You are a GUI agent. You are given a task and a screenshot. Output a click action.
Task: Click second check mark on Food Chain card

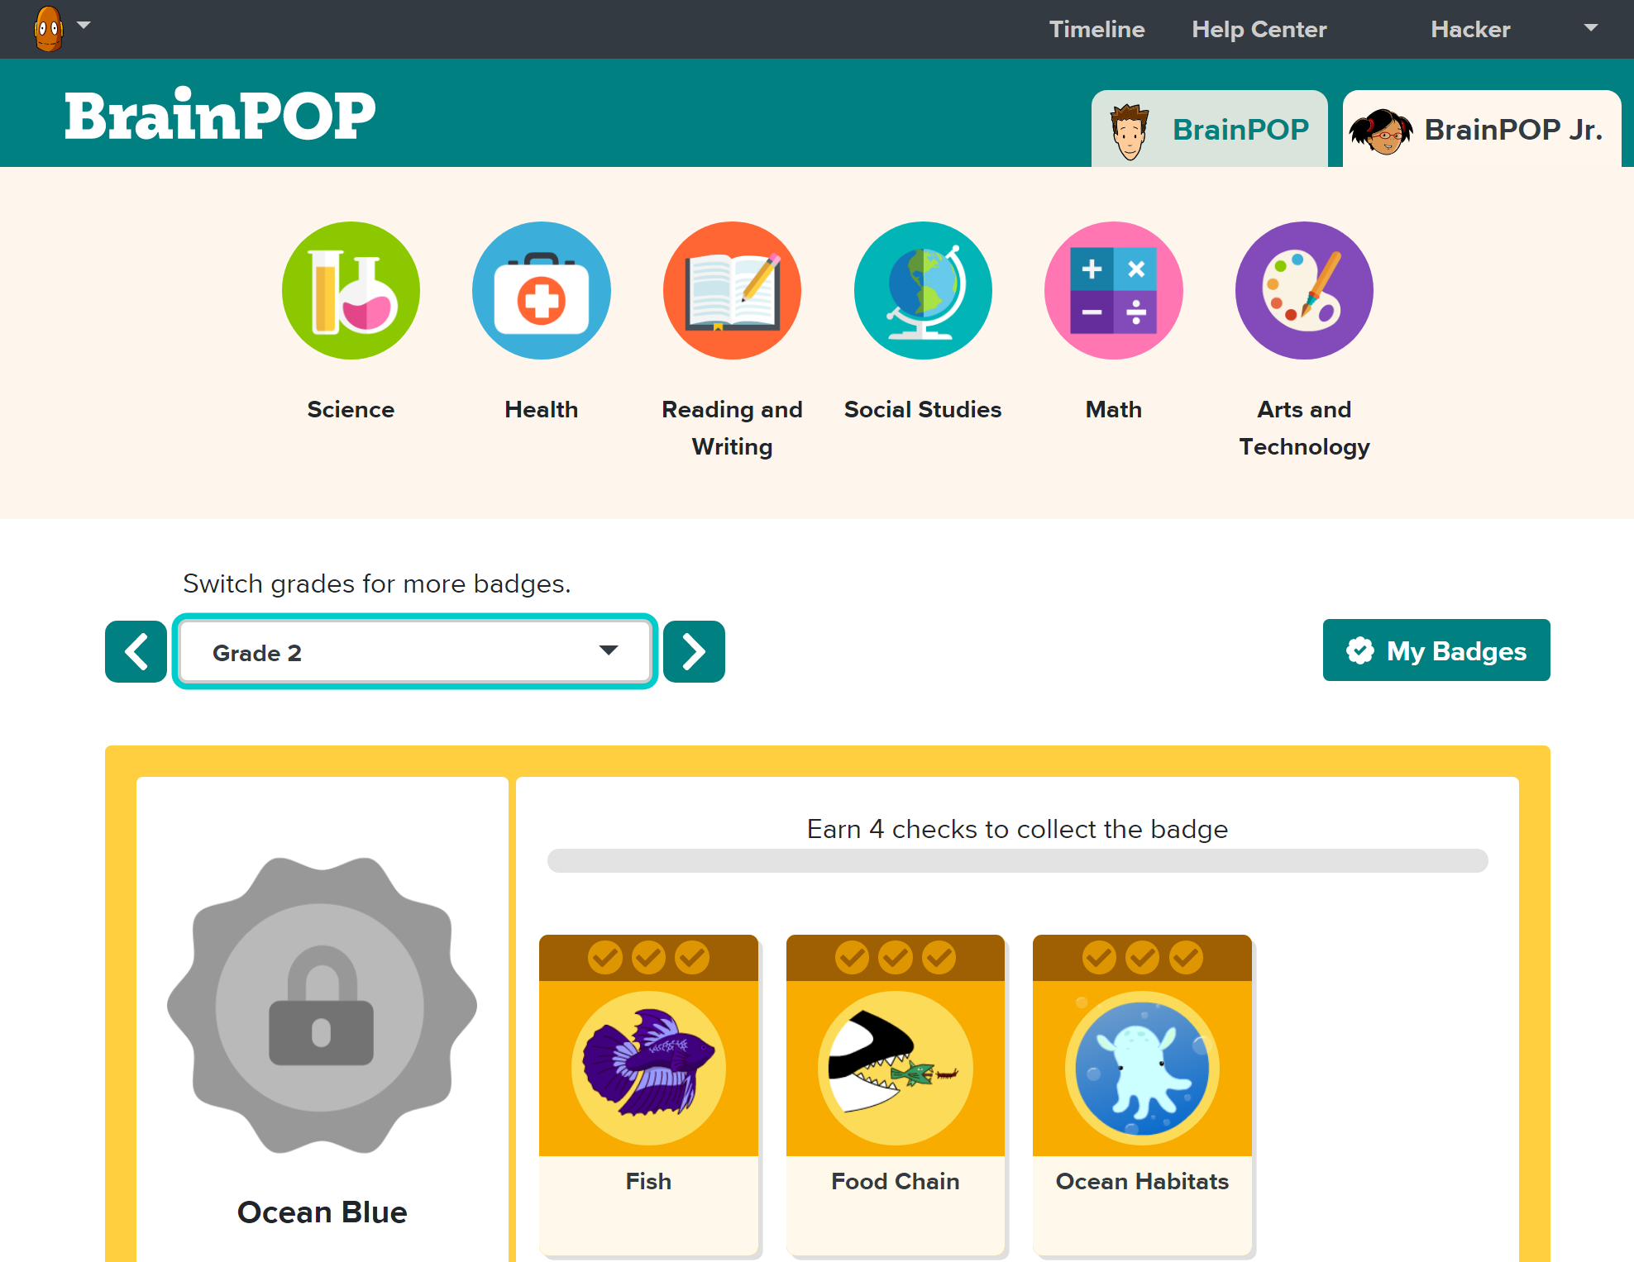(896, 958)
